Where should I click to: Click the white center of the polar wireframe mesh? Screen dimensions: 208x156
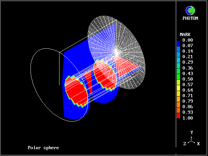point(116,52)
